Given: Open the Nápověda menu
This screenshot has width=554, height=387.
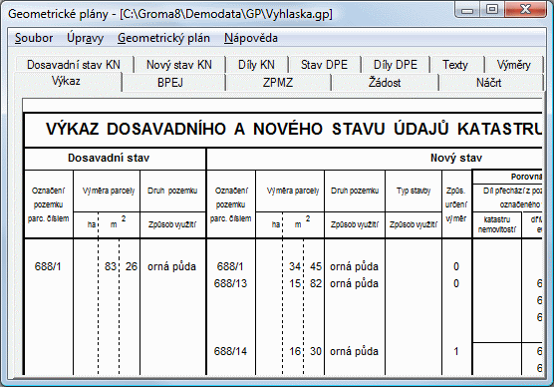Looking at the screenshot, I should point(251,38).
